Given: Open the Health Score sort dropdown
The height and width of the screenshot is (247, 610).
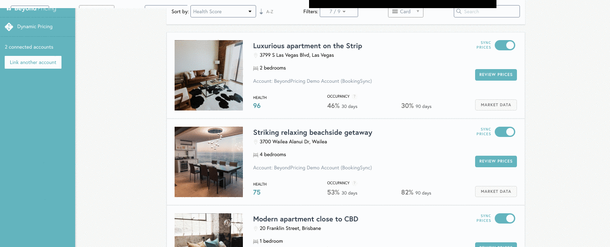Looking at the screenshot, I should (x=223, y=12).
